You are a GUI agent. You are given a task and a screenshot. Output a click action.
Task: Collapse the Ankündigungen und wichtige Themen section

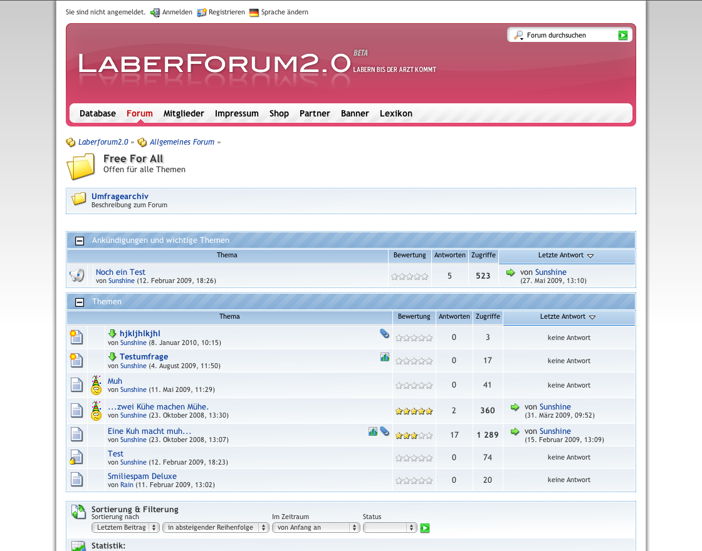click(x=80, y=240)
